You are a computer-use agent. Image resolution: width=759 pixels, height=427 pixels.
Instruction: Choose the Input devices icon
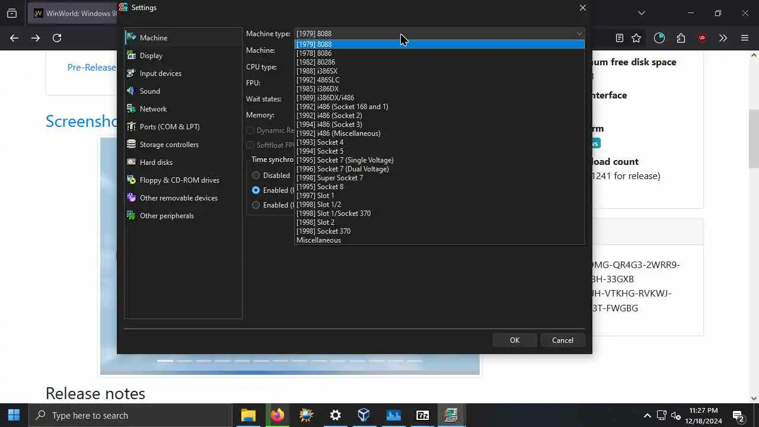tap(131, 73)
